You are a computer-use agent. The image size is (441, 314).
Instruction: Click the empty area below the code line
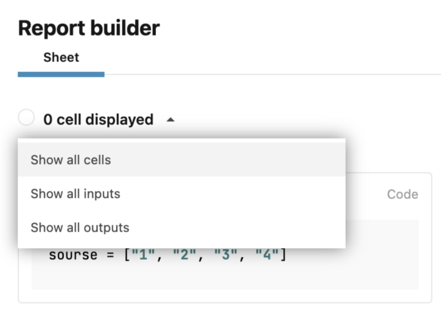pos(222,277)
